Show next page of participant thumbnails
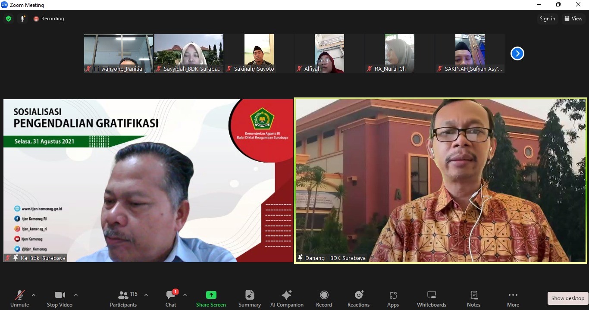 pos(517,53)
